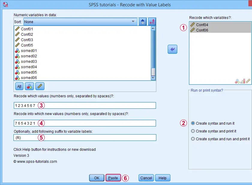Click the move-variable arrow button

(x=172, y=49)
